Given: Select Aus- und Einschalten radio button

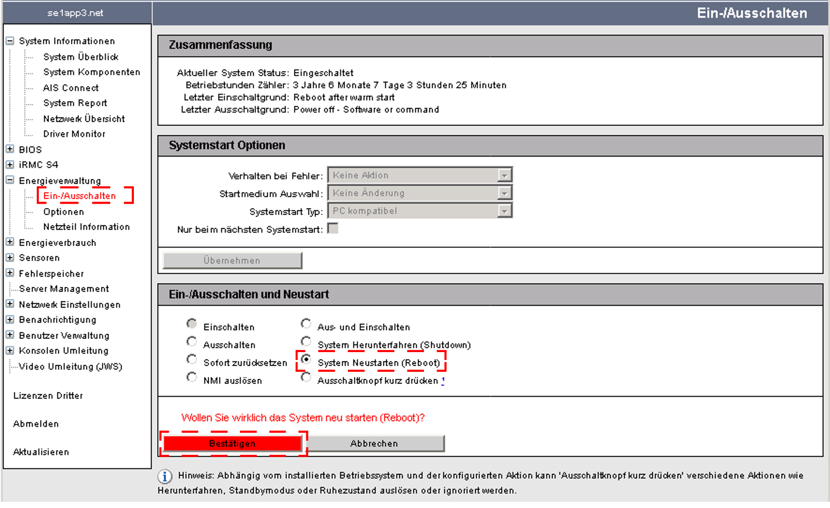Looking at the screenshot, I should tap(306, 324).
